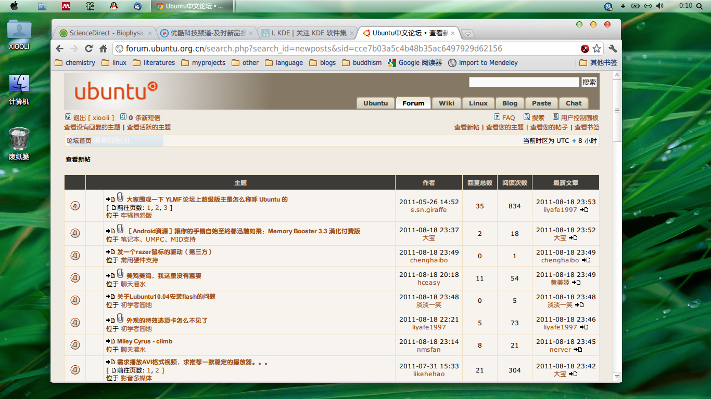Go to browser home page icon
The width and height of the screenshot is (711, 399).
tap(103, 48)
